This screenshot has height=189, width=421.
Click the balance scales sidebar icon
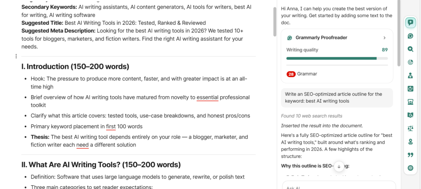pos(410,128)
